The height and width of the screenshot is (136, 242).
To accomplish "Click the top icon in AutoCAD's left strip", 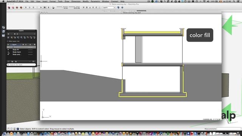I will pyautogui.click(x=3, y=28).
